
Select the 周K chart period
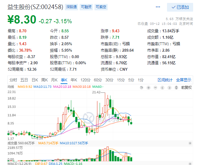[44, 80]
